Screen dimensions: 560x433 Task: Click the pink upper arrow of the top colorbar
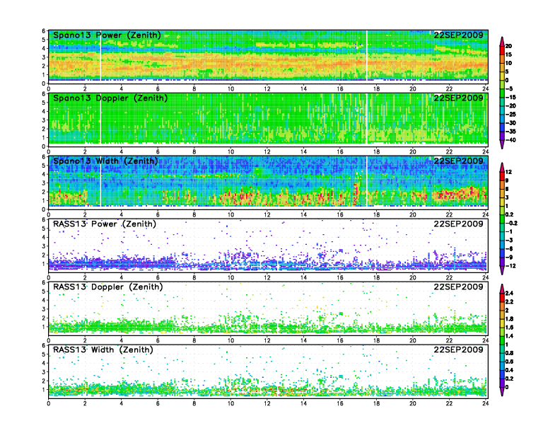(x=502, y=42)
